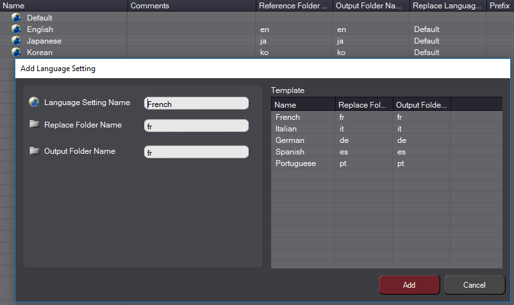Click the Add button
The height and width of the screenshot is (305, 514).
(409, 285)
